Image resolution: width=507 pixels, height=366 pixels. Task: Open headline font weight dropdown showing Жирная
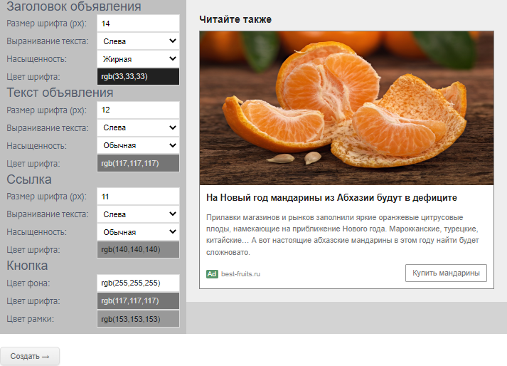pos(138,59)
